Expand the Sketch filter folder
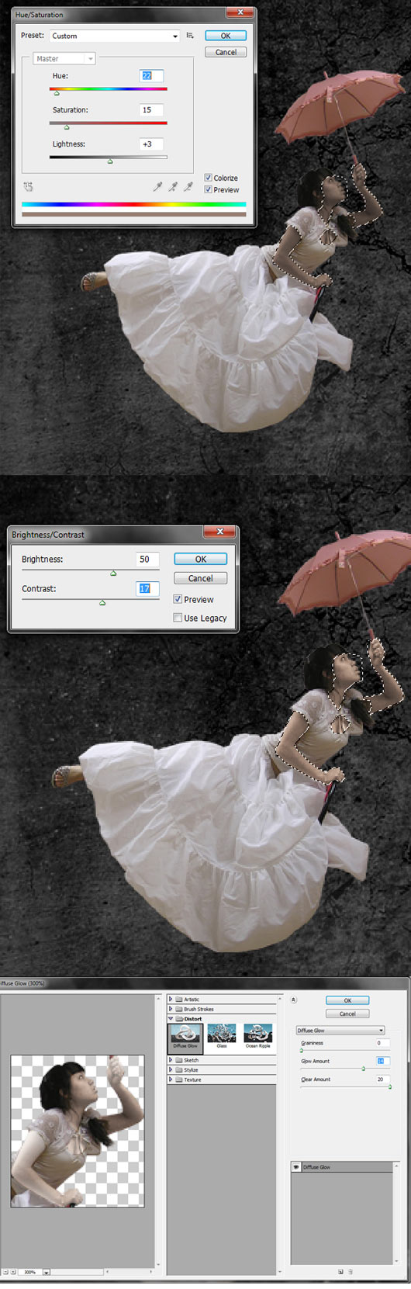The height and width of the screenshot is (1289, 411). [171, 1060]
